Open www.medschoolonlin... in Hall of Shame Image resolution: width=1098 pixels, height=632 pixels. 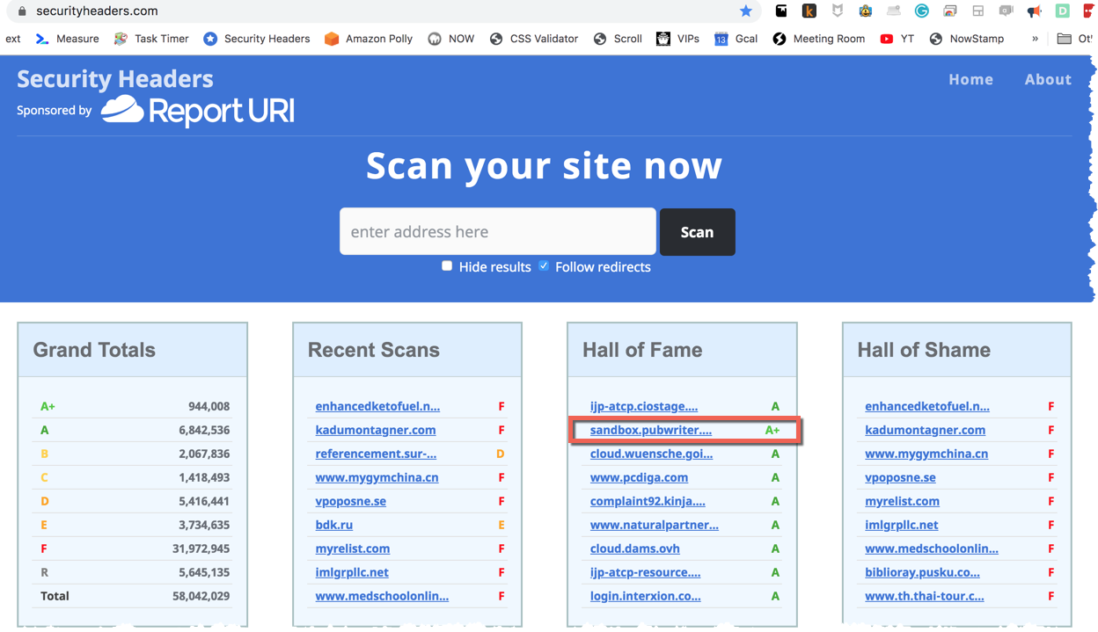[931, 548]
